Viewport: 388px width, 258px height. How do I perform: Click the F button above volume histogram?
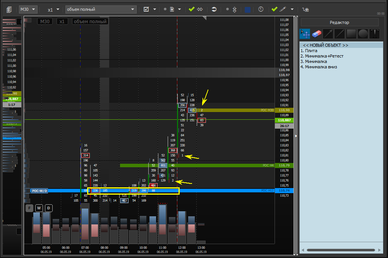tap(29, 208)
